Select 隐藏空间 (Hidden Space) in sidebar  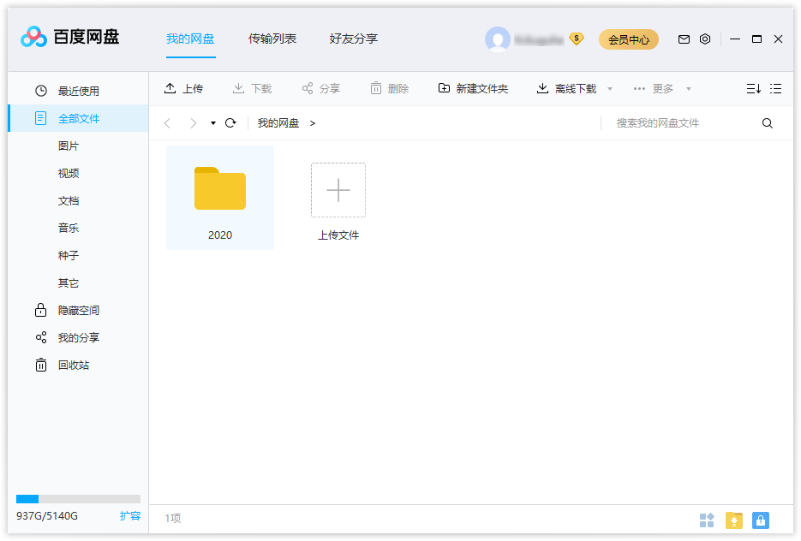[x=73, y=310]
